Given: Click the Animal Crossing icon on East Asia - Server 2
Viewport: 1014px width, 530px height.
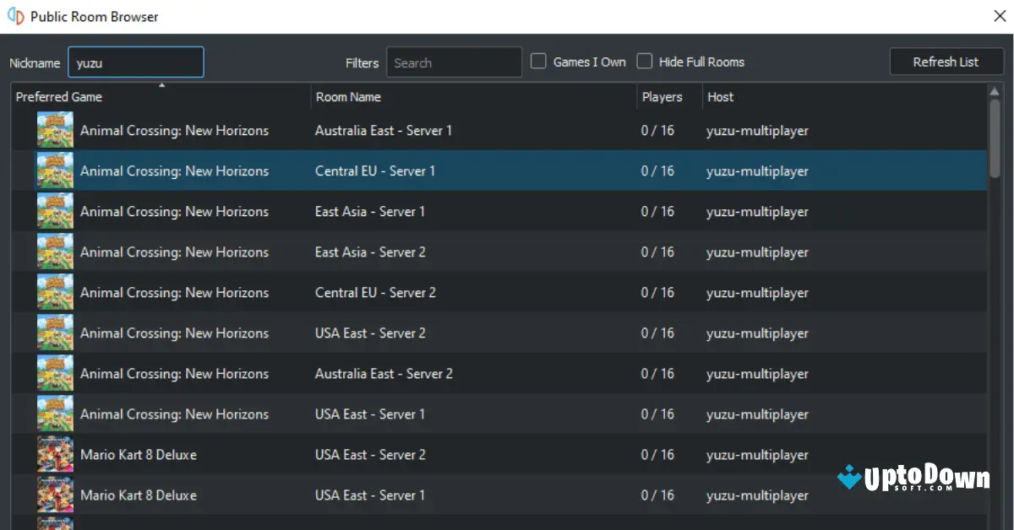Looking at the screenshot, I should (x=55, y=251).
